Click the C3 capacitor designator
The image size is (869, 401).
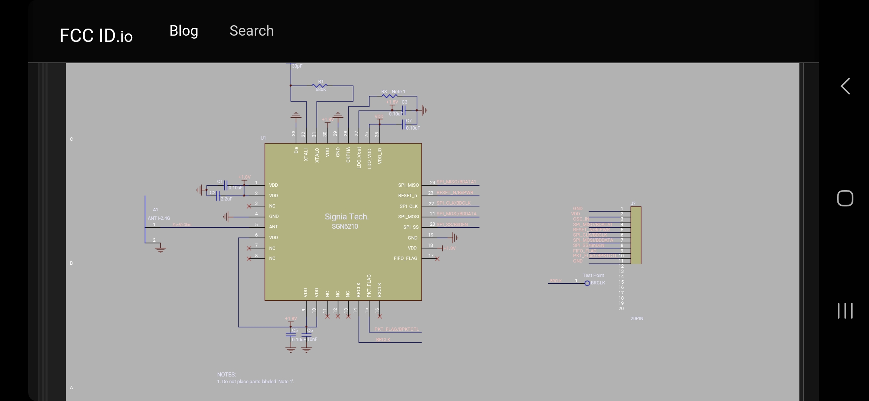(x=404, y=102)
